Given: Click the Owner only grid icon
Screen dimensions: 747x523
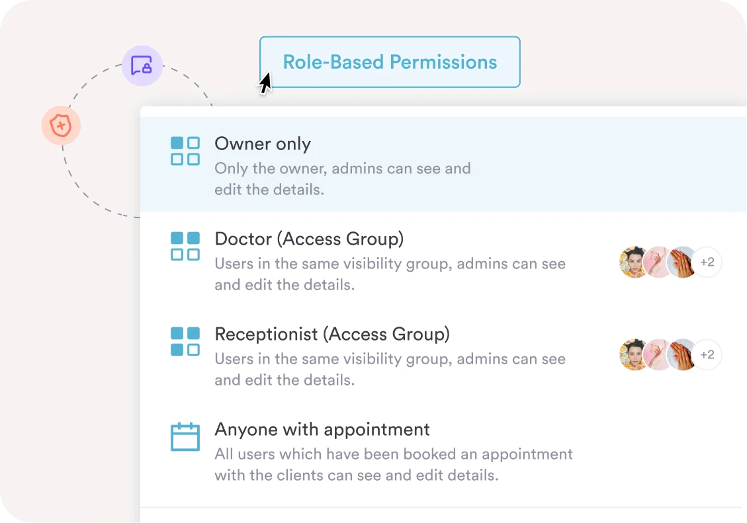Looking at the screenshot, I should pyautogui.click(x=185, y=151).
